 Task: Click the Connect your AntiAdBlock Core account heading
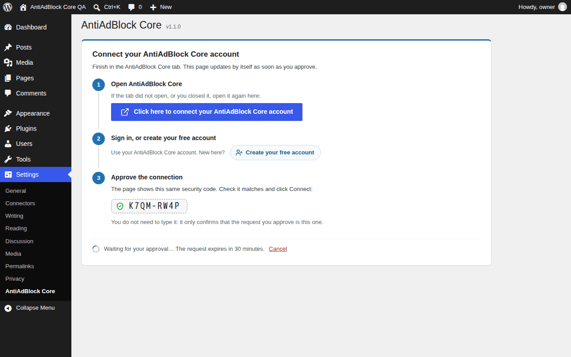[166, 54]
